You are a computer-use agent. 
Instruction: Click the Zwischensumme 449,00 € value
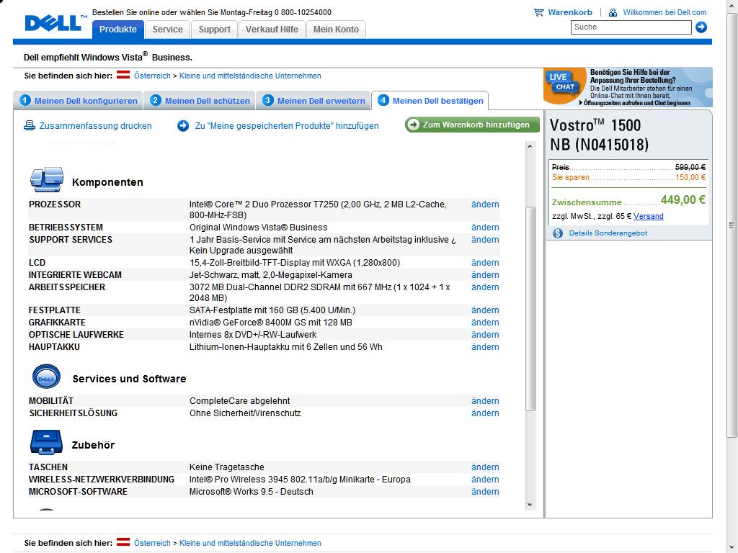pos(683,200)
